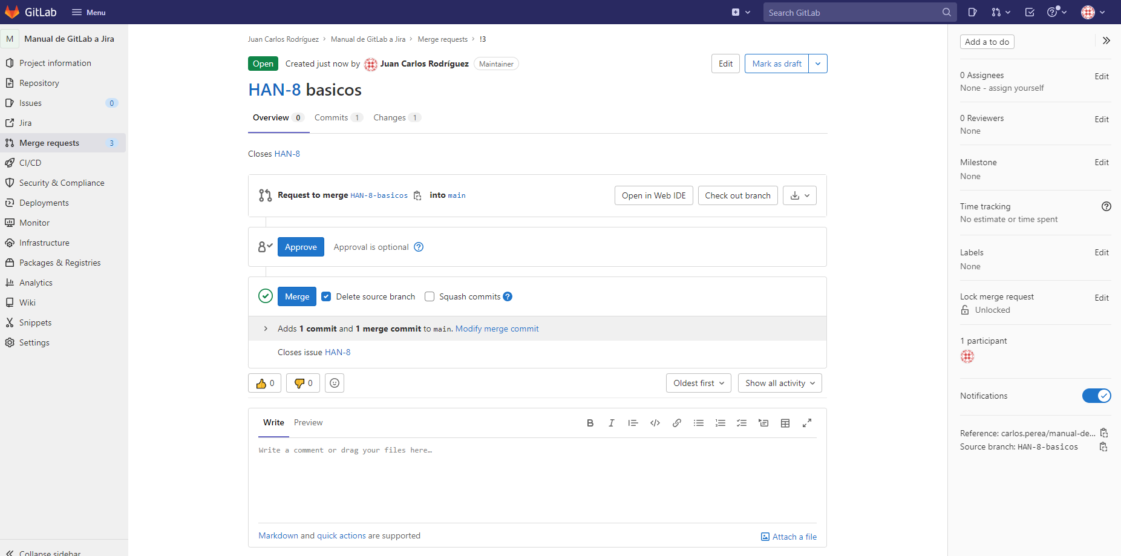Click the thumbs up reaction
Screen dimensions: 1121x556
pyautogui.click(x=265, y=383)
